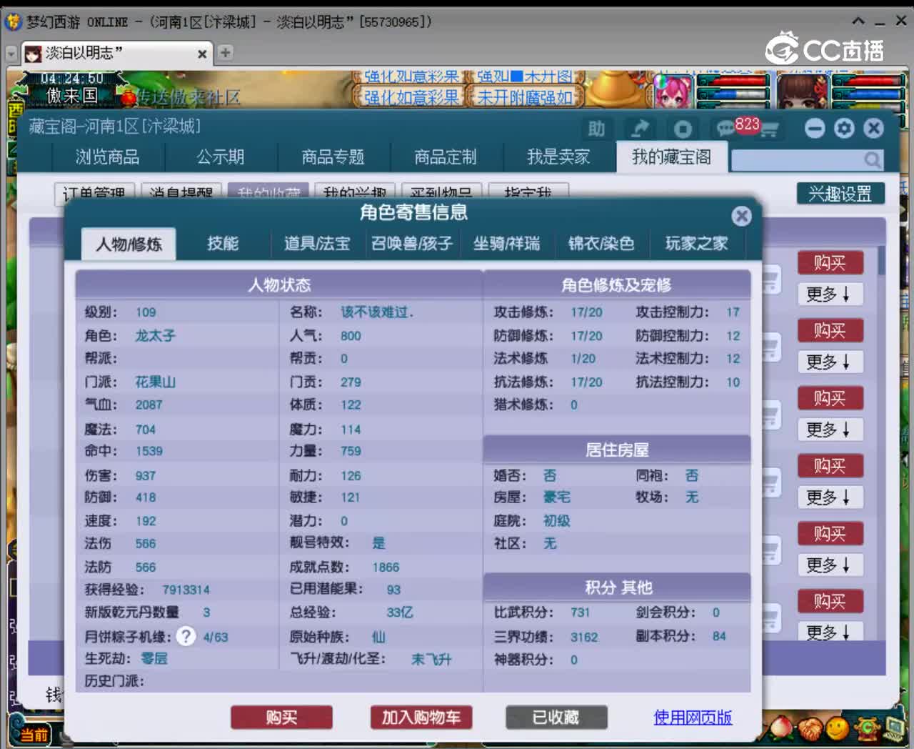The image size is (914, 749).
Task: Expand 更多 dropdown in sixth listing row
Action: click(830, 632)
